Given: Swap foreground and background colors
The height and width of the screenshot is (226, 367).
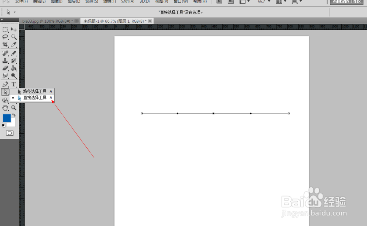Looking at the screenshot, I should [x=14, y=115].
